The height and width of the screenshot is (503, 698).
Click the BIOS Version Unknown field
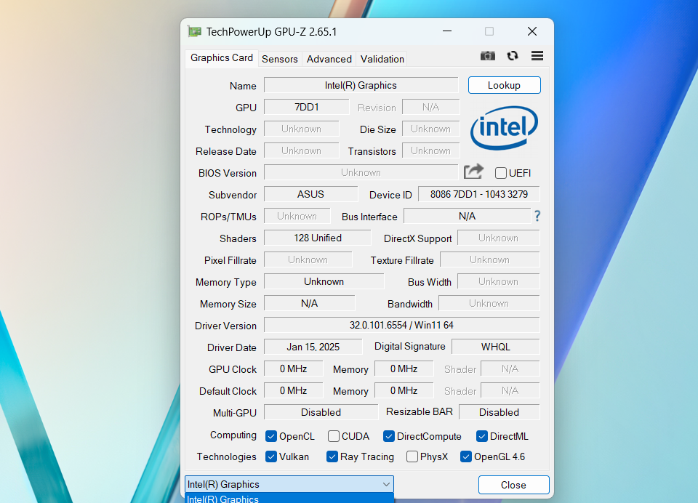pyautogui.click(x=361, y=172)
